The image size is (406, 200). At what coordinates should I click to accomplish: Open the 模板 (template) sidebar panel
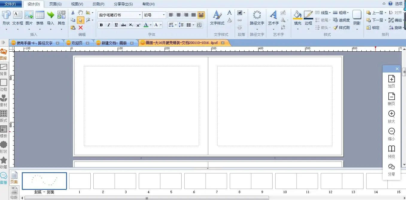tap(4, 129)
